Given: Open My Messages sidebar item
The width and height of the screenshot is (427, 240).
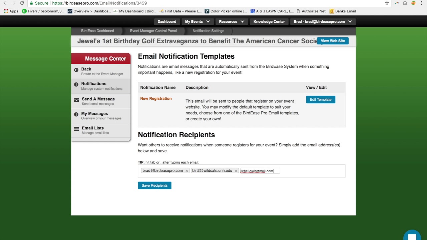Looking at the screenshot, I should pos(101,116).
